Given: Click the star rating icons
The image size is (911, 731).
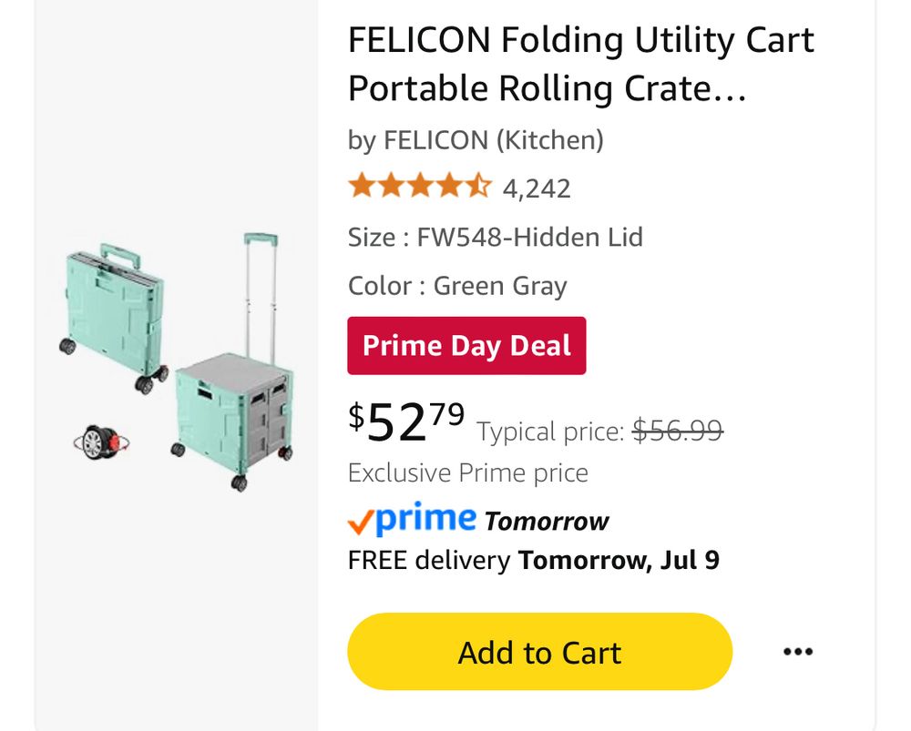Looking at the screenshot, I should tap(419, 186).
